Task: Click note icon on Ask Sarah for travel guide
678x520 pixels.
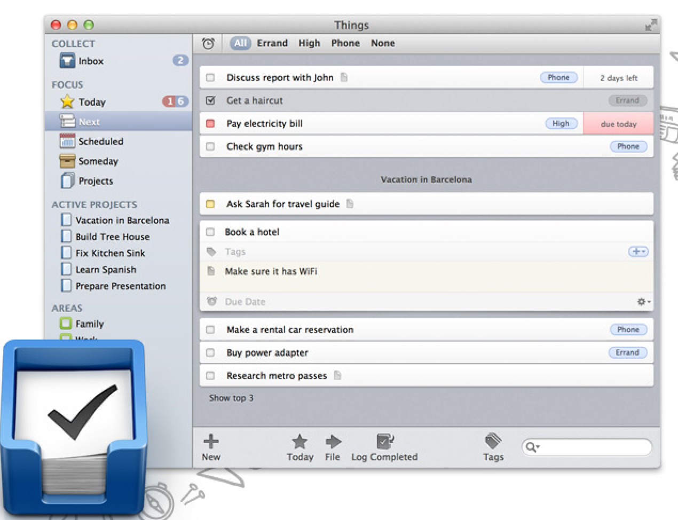Action: [x=350, y=203]
